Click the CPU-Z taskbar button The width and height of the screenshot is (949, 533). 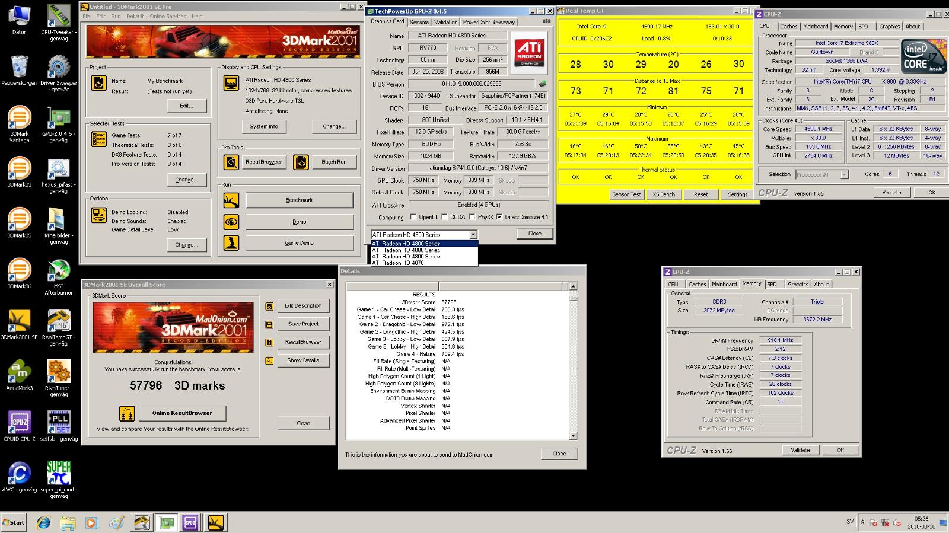pyautogui.click(x=190, y=523)
